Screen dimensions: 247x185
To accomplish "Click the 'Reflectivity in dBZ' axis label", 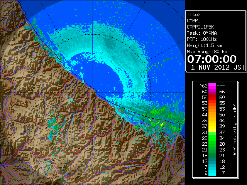I will 235,129.
